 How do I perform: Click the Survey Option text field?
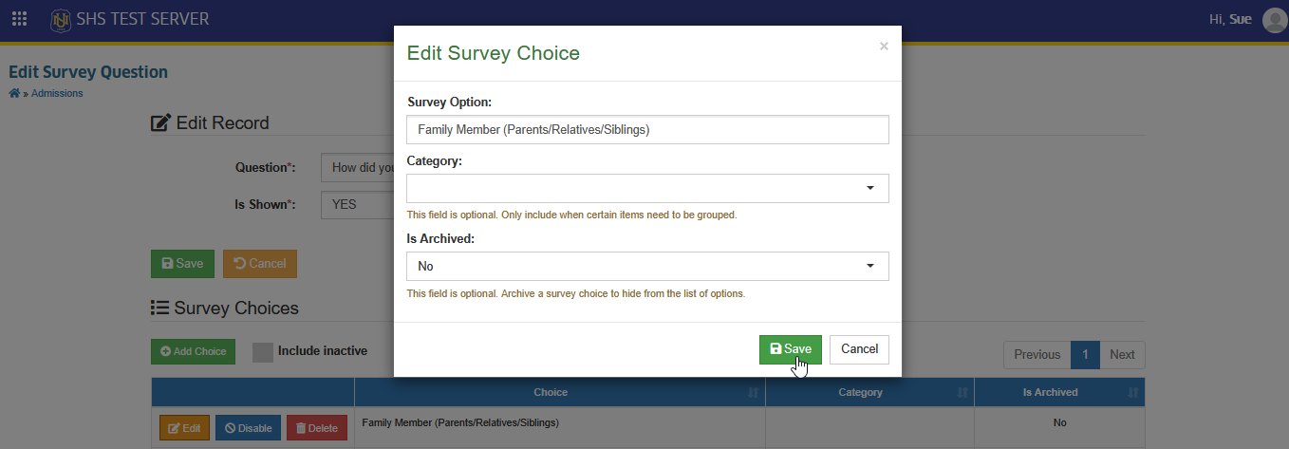647,130
